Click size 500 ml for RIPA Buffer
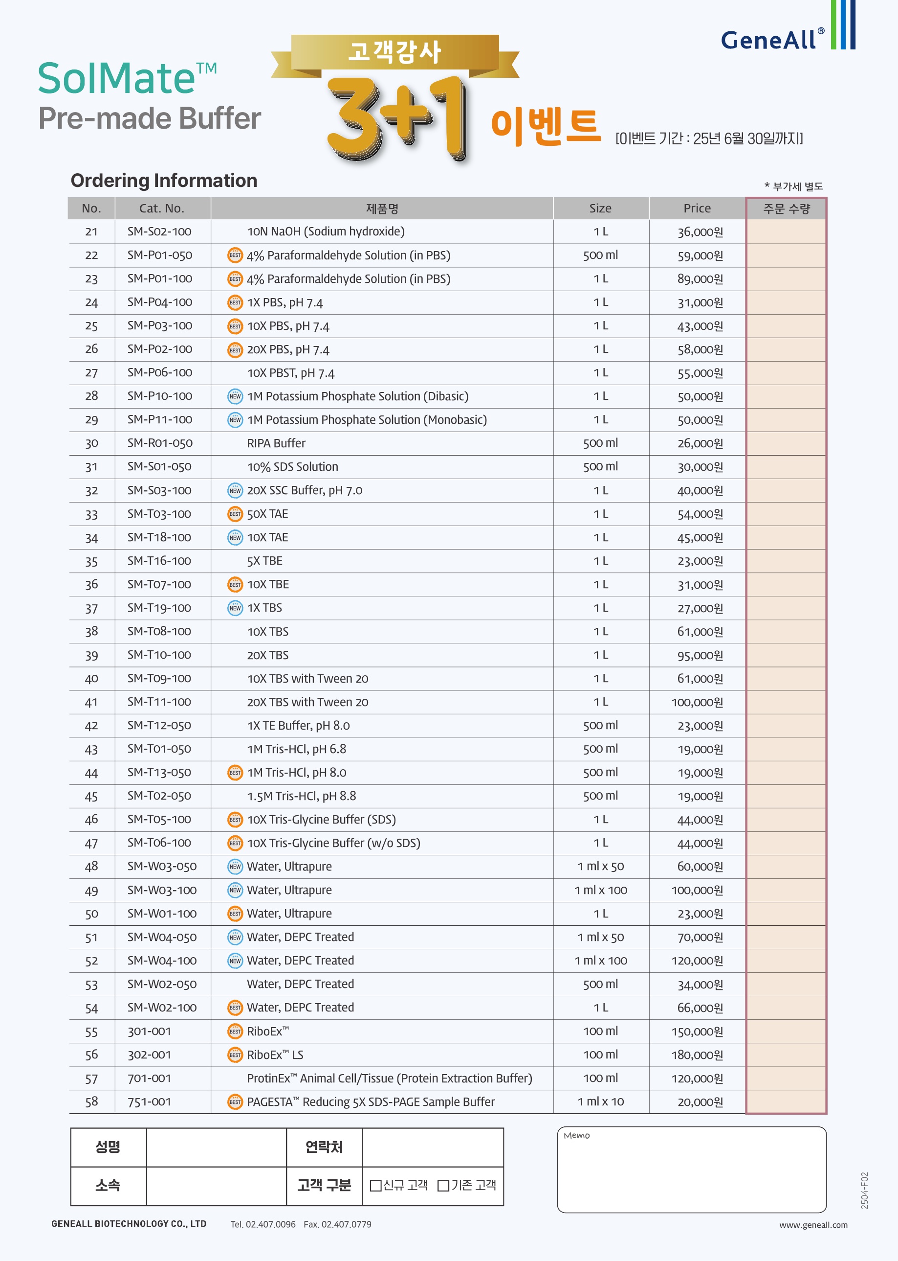 click(x=600, y=443)
